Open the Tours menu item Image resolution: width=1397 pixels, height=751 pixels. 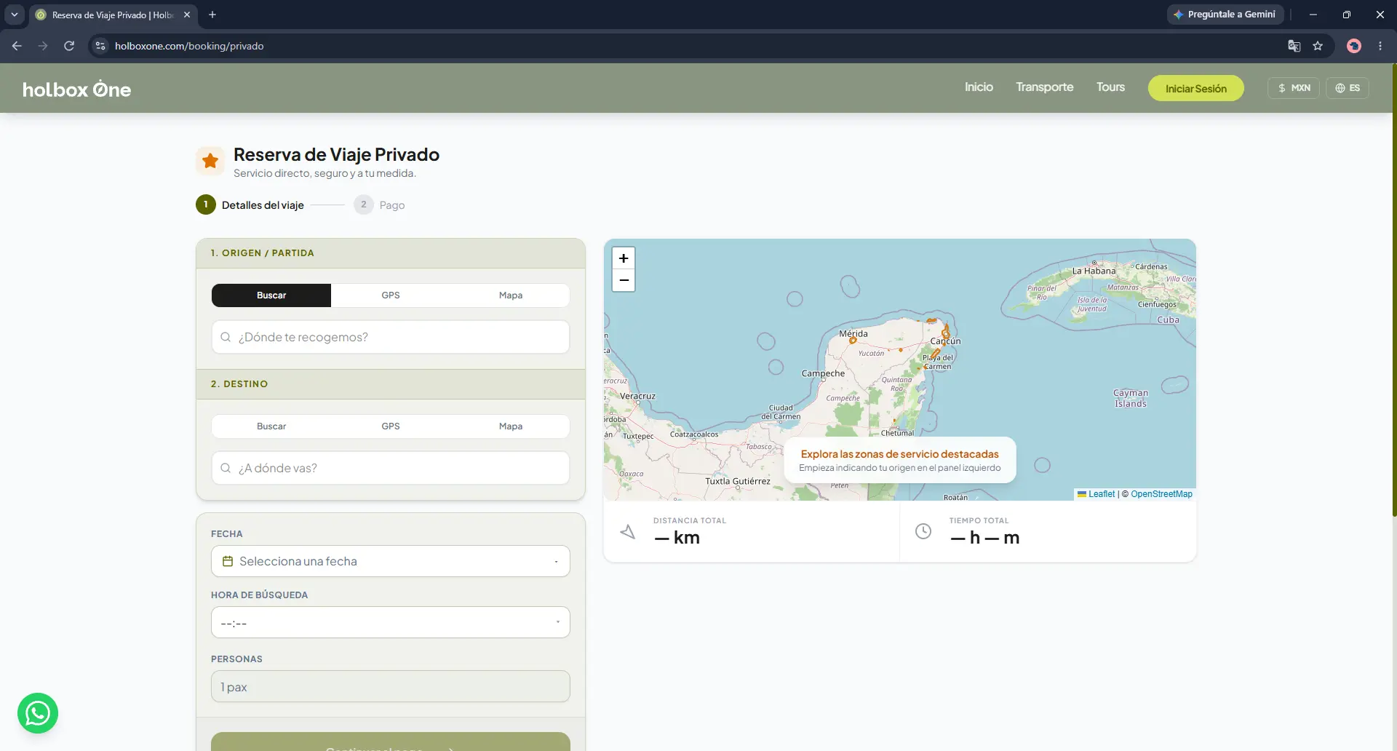pos(1110,87)
